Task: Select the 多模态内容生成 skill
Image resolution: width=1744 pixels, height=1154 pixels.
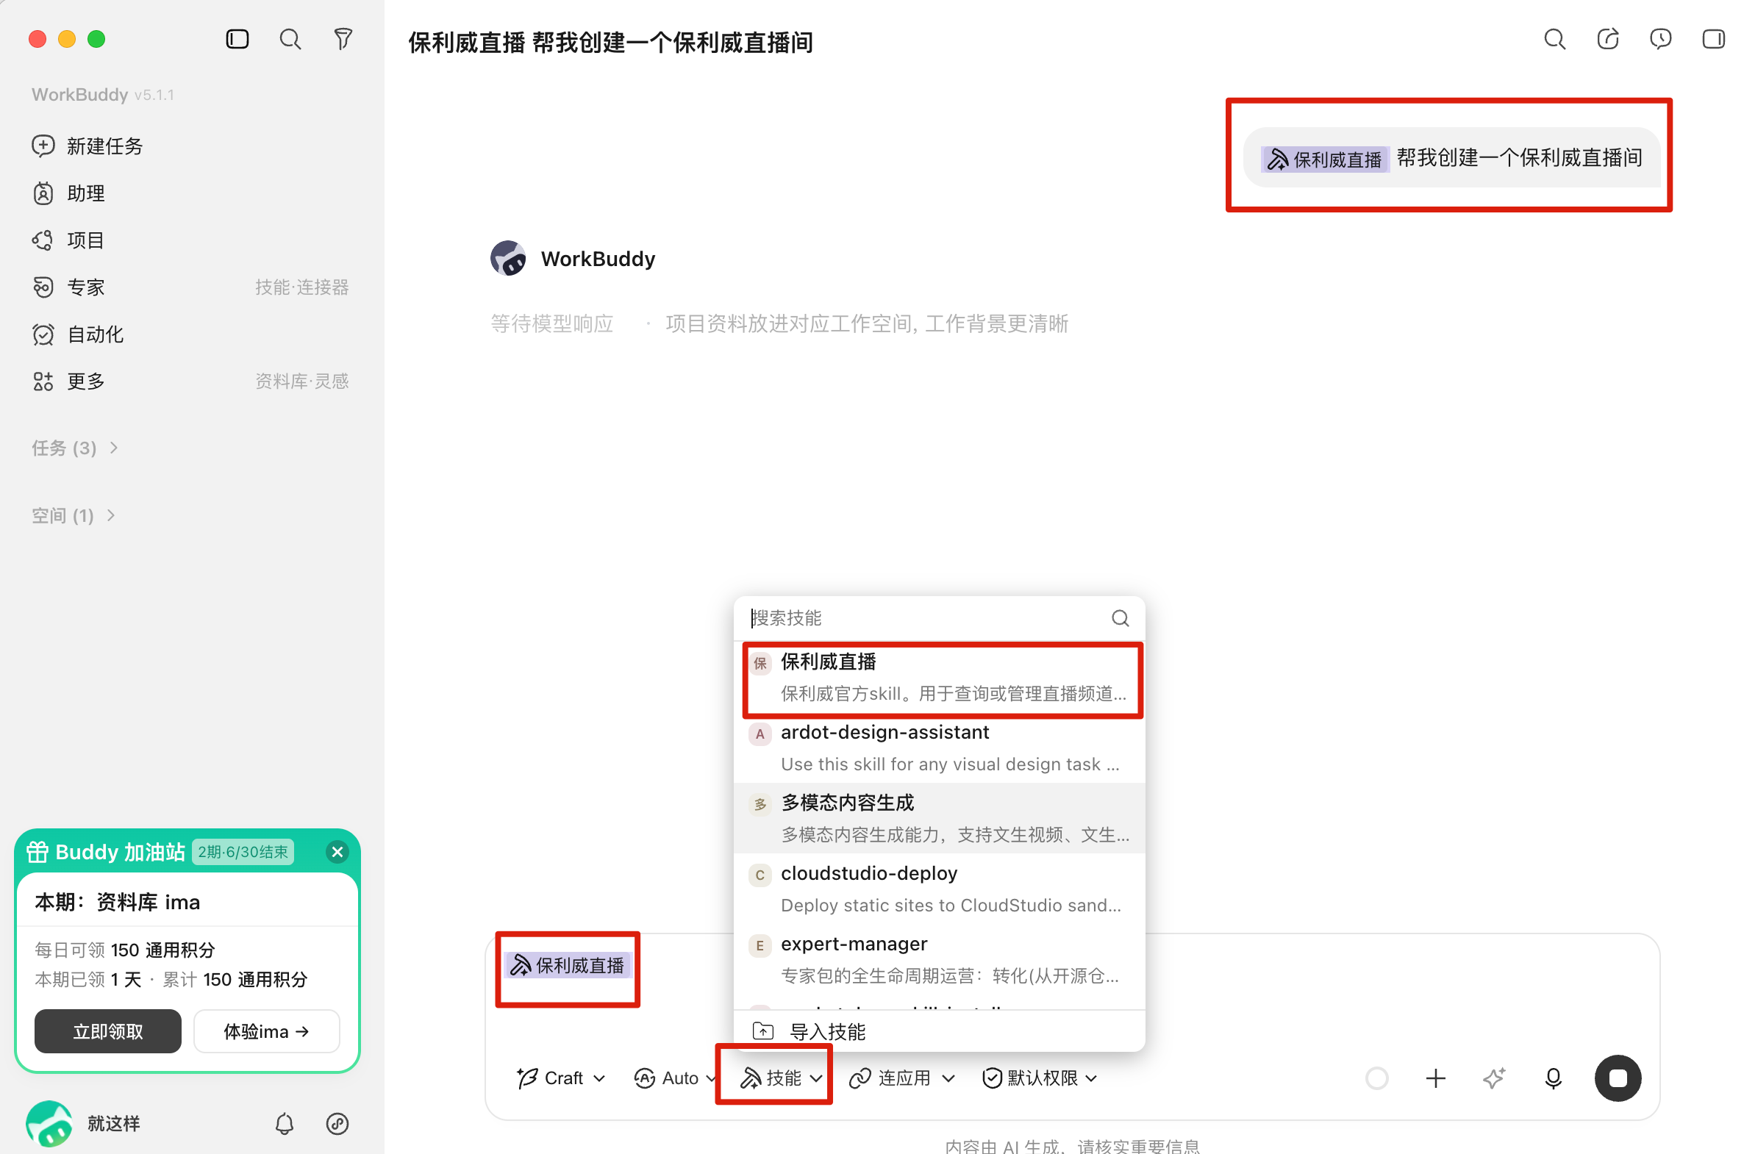Action: tap(940, 817)
